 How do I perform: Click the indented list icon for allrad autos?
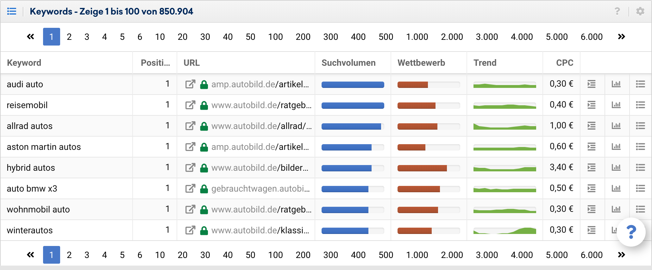tap(591, 126)
